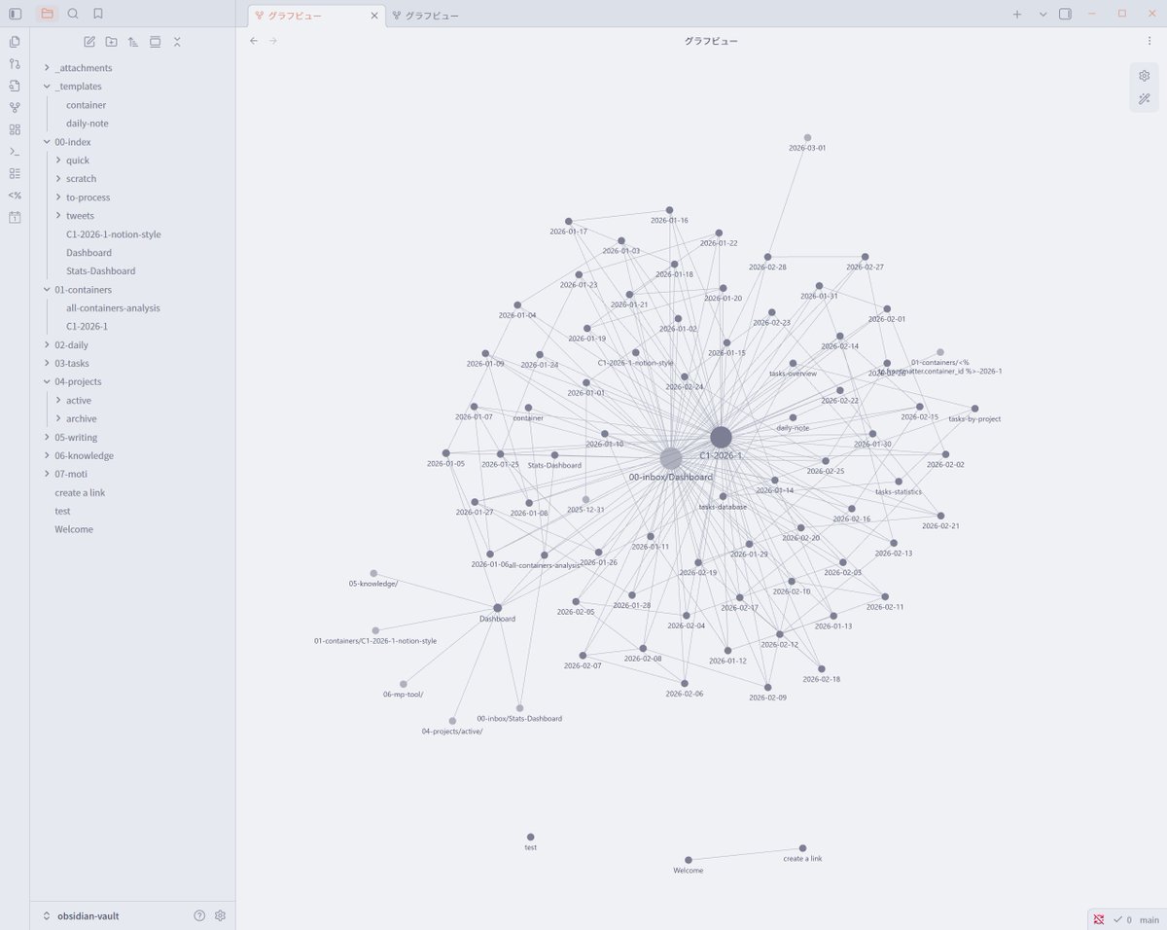Click the quick switcher files icon in ribbon
Screen dimensions: 1167x930
click(x=15, y=42)
